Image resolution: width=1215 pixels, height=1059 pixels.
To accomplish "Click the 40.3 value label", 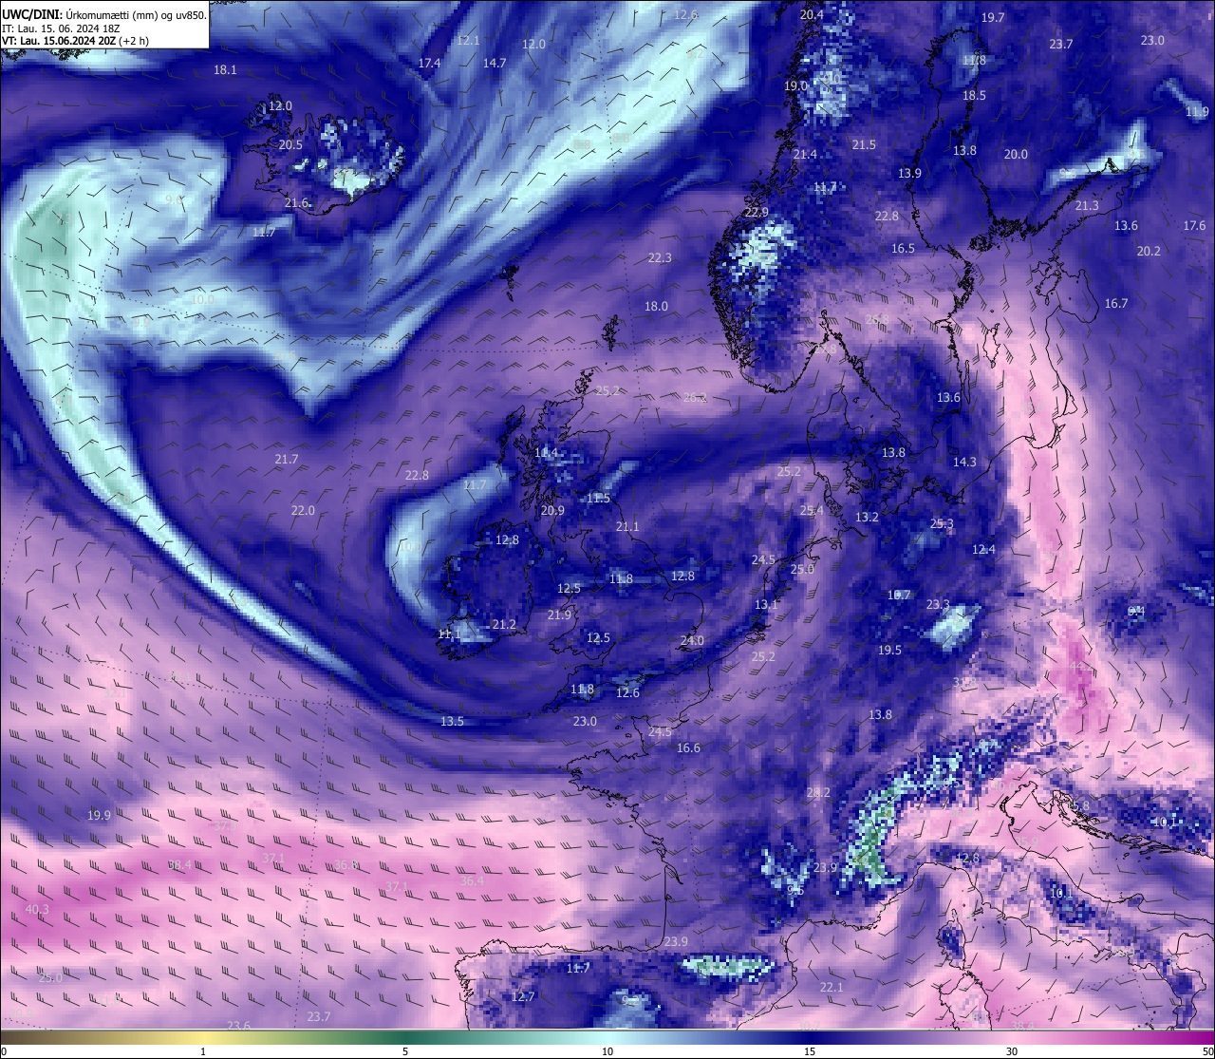I will click(37, 910).
